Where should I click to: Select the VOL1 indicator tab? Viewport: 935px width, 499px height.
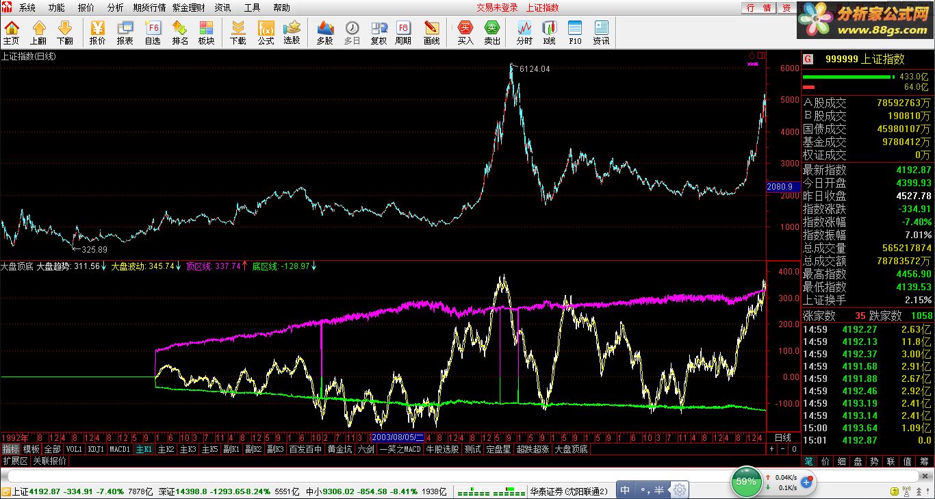(74, 449)
